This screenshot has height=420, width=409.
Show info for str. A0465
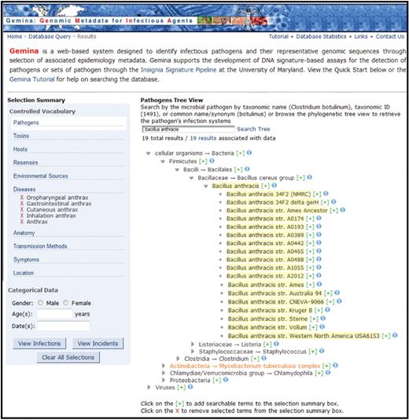coord(319,251)
